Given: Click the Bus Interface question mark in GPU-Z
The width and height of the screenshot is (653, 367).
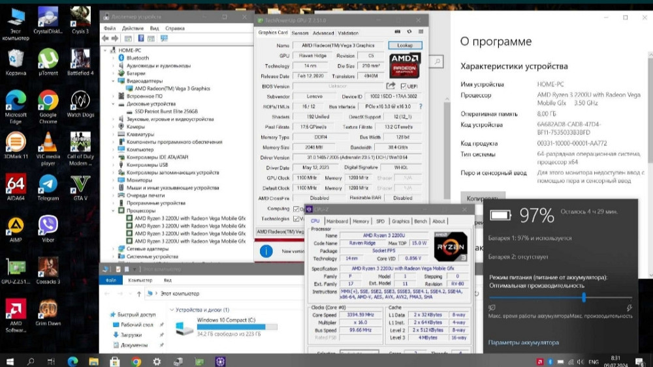Looking at the screenshot, I should pyautogui.click(x=421, y=106).
